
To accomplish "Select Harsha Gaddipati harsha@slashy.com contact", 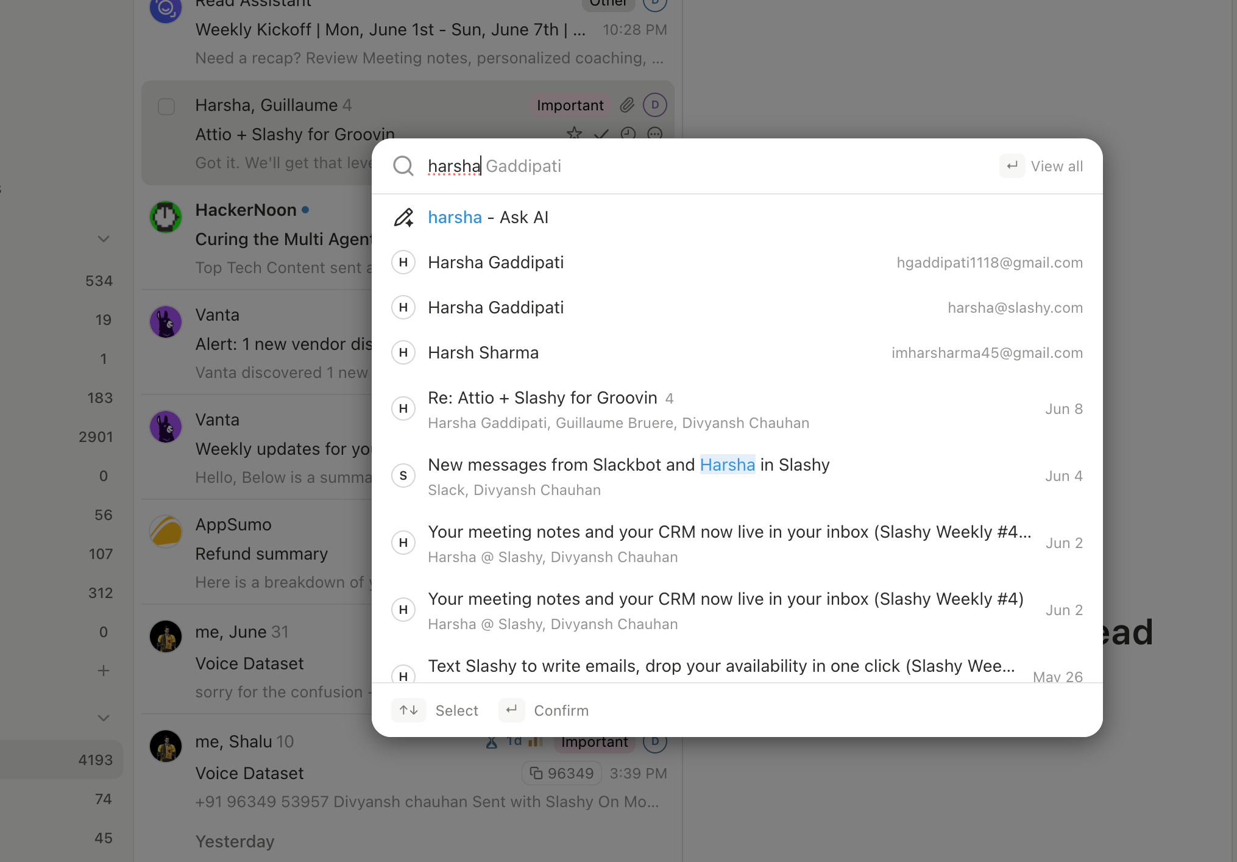I will coord(737,308).
